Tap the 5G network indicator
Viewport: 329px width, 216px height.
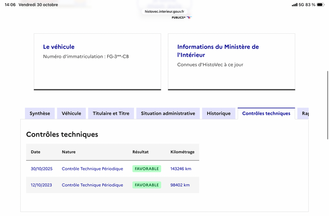301,5
